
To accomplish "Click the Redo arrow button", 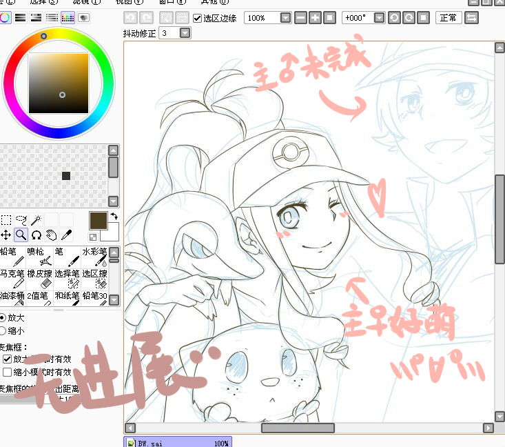I will 147,18.
